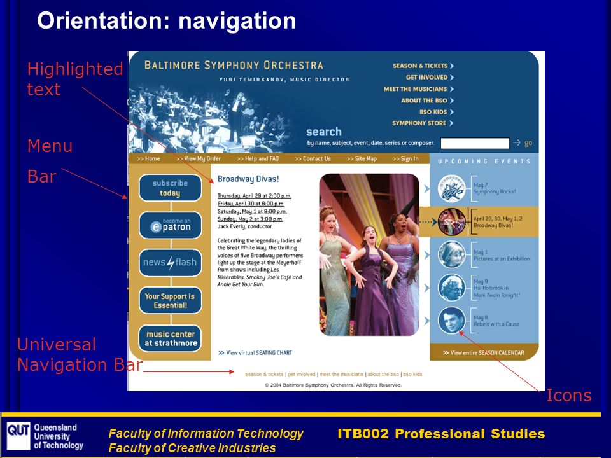Open Pictures at an Exhibition event icon
The height and width of the screenshot is (458, 611).
point(451,254)
